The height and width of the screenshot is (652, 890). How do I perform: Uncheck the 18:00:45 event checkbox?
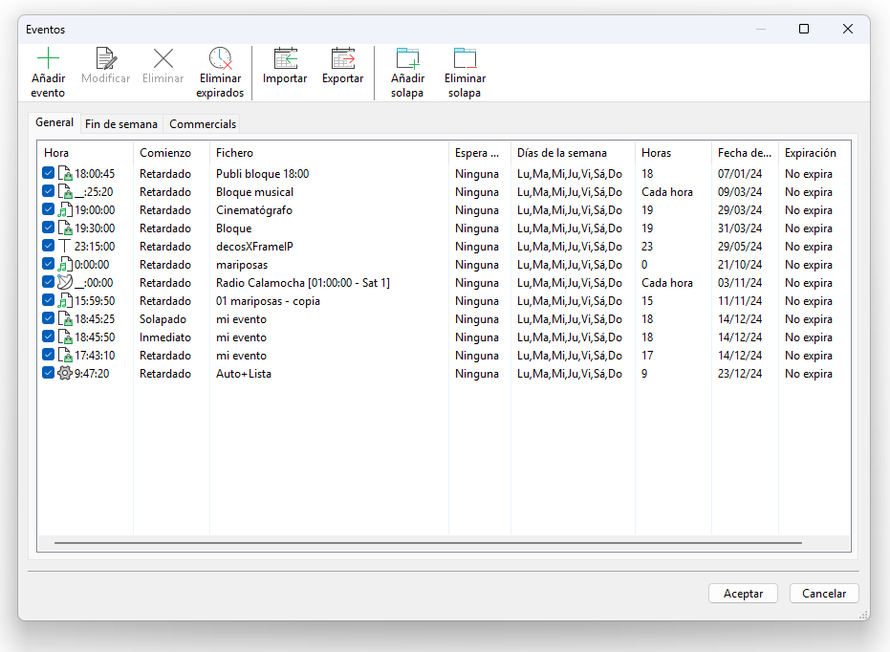click(x=49, y=174)
